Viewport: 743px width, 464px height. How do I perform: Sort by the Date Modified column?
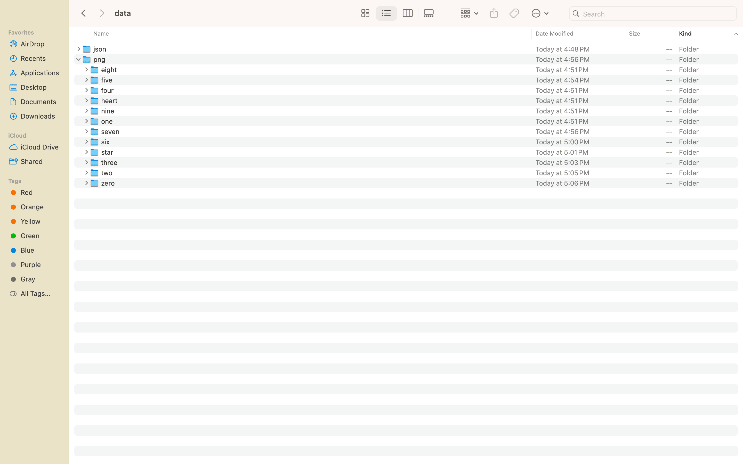(554, 34)
